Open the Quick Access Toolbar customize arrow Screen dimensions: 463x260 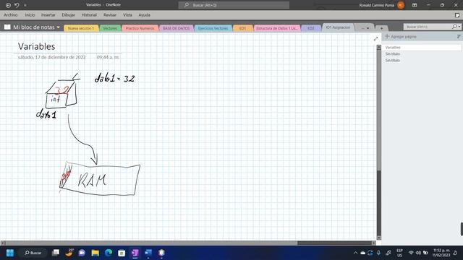coord(25,5)
